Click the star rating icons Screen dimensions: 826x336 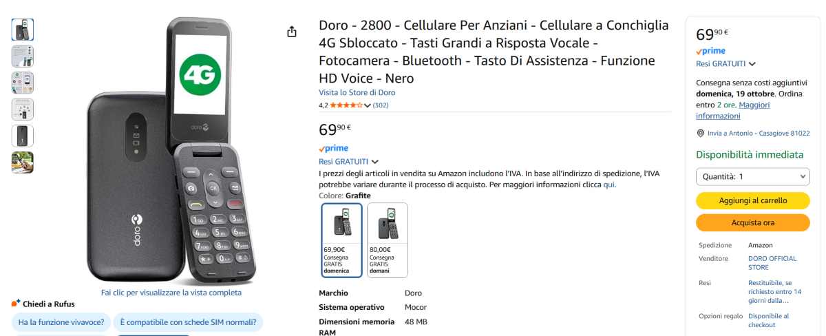click(x=346, y=105)
